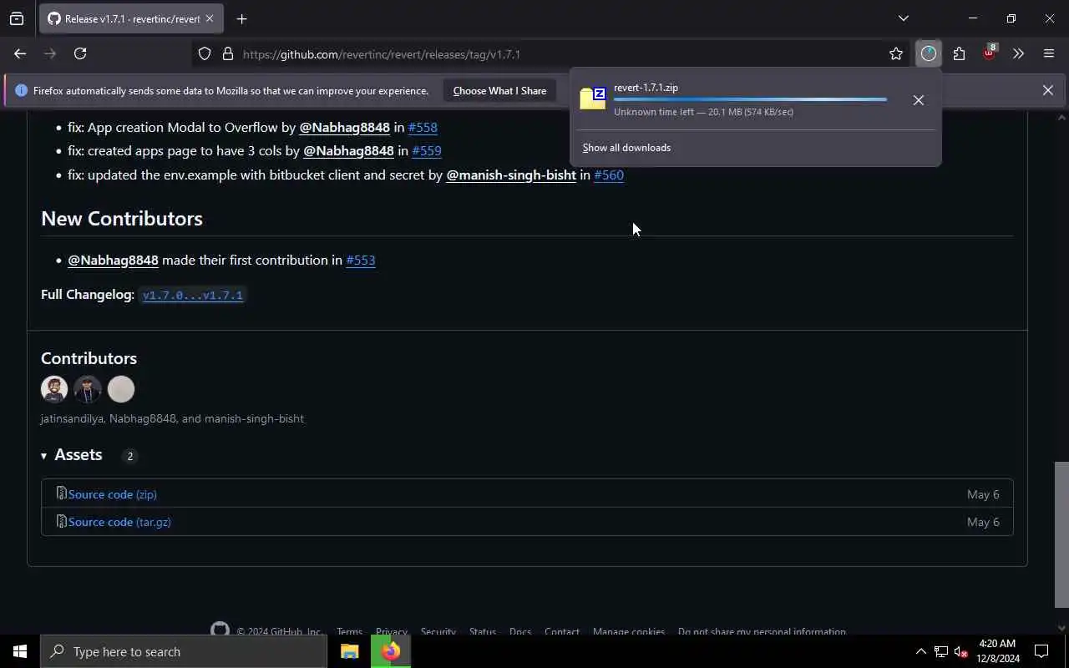The width and height of the screenshot is (1069, 668).
Task: Open the clock showing 4:20 AM
Action: [x=997, y=651]
